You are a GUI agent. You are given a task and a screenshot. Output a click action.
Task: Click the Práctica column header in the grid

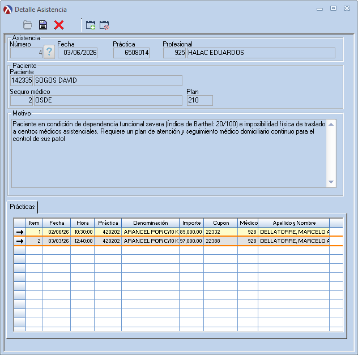click(108, 223)
